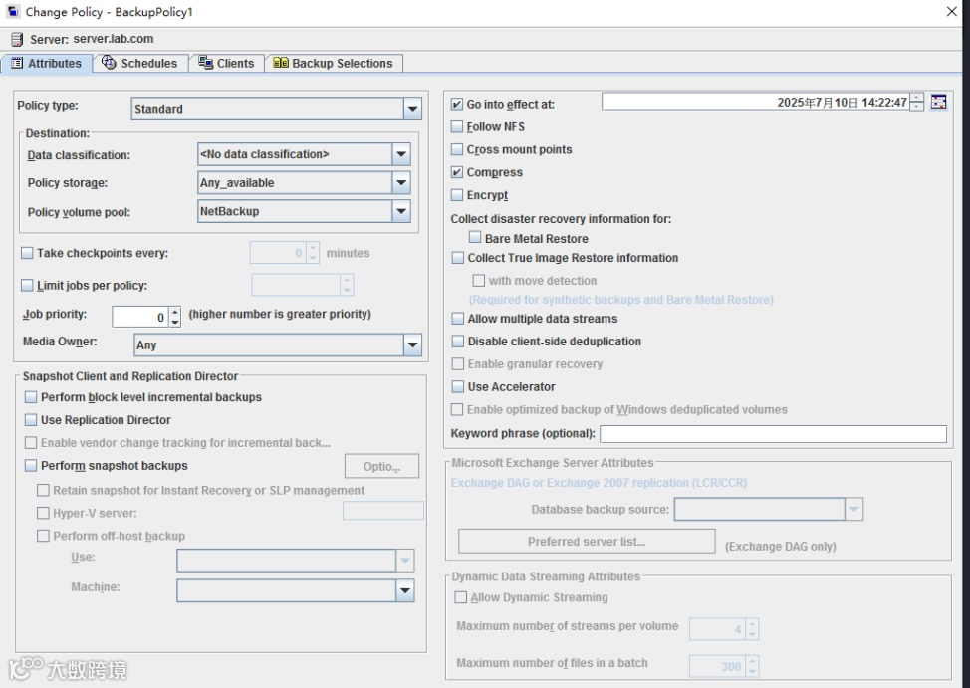Click up arrow of effect date spinner
Screen dimensions: 970x688
[x=917, y=98]
